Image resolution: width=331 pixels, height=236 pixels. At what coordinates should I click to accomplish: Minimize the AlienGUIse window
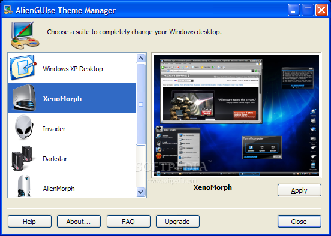[x=294, y=10]
